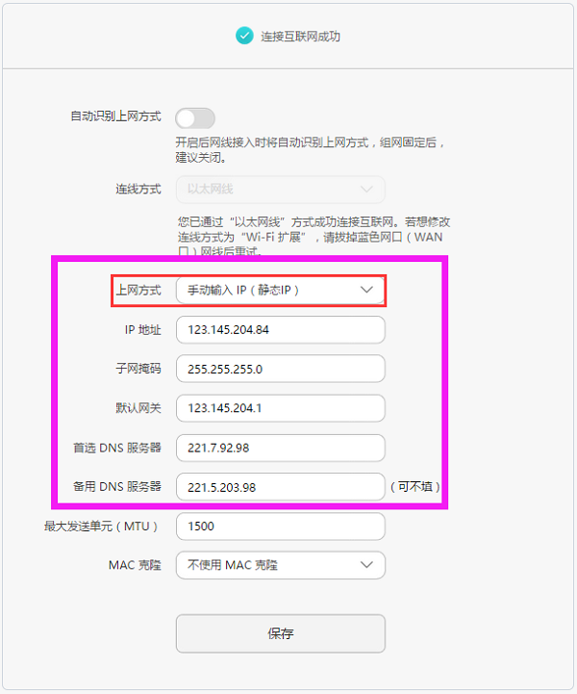Click the 连接互联网成功 status text

(301, 37)
